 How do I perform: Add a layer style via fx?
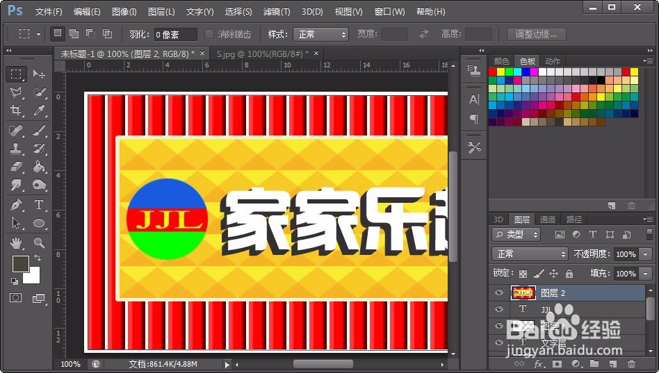538,364
